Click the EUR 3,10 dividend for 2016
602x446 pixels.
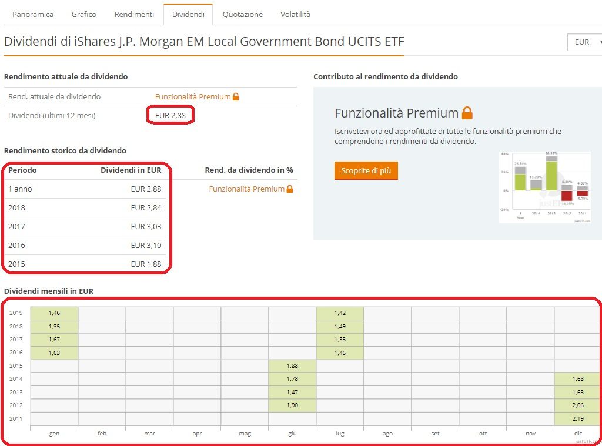click(146, 245)
